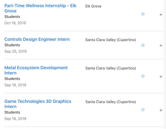
Task: Star the Controls Design Engineer Intern job
Action: [143, 45]
